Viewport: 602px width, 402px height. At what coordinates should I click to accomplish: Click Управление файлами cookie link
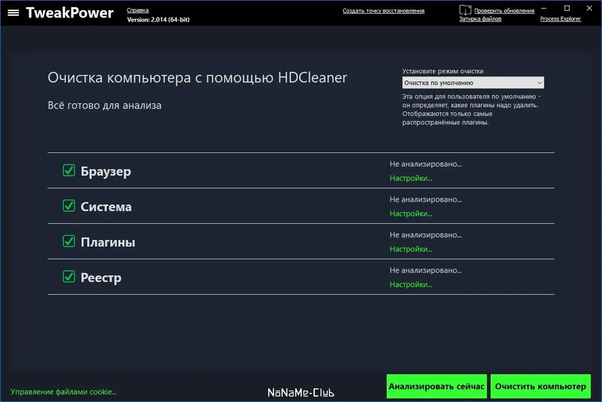(x=63, y=392)
